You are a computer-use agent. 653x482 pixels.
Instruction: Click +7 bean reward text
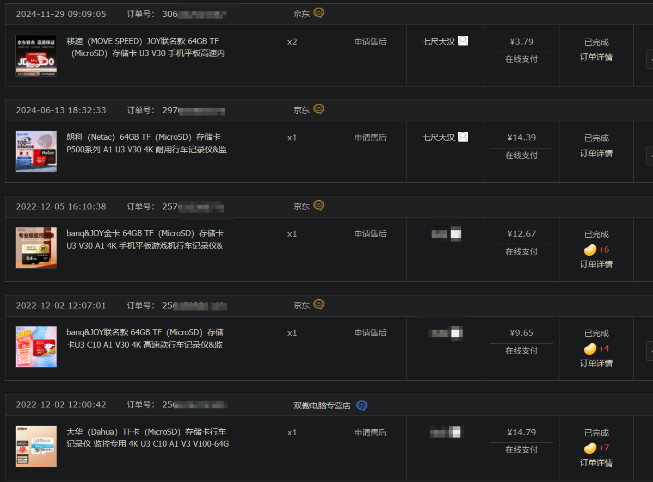pyautogui.click(x=604, y=448)
